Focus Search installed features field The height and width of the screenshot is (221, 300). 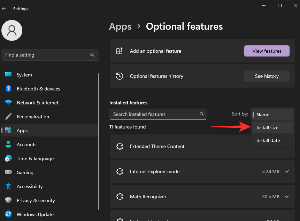(x=158, y=114)
